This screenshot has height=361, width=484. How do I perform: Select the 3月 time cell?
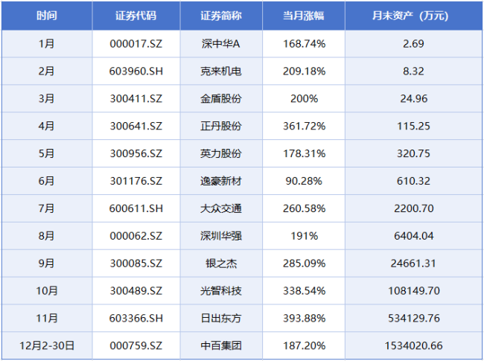[x=47, y=99]
